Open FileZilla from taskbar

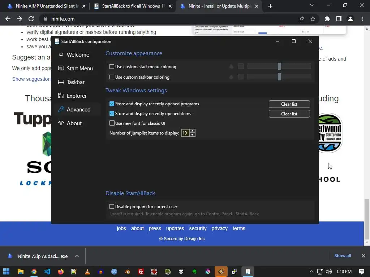coord(141,272)
